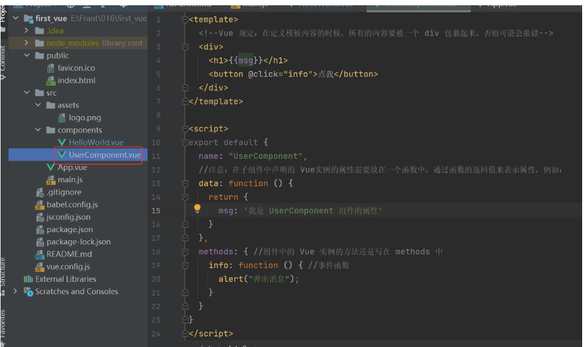588x347 pixels.
Task: Click the "UserComponent" name string on line 11
Action: tap(265, 156)
